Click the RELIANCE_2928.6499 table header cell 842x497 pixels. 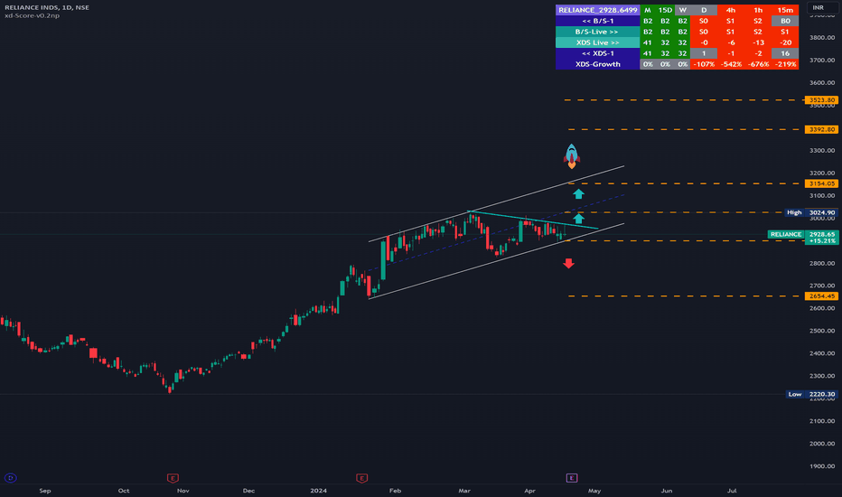coord(598,10)
